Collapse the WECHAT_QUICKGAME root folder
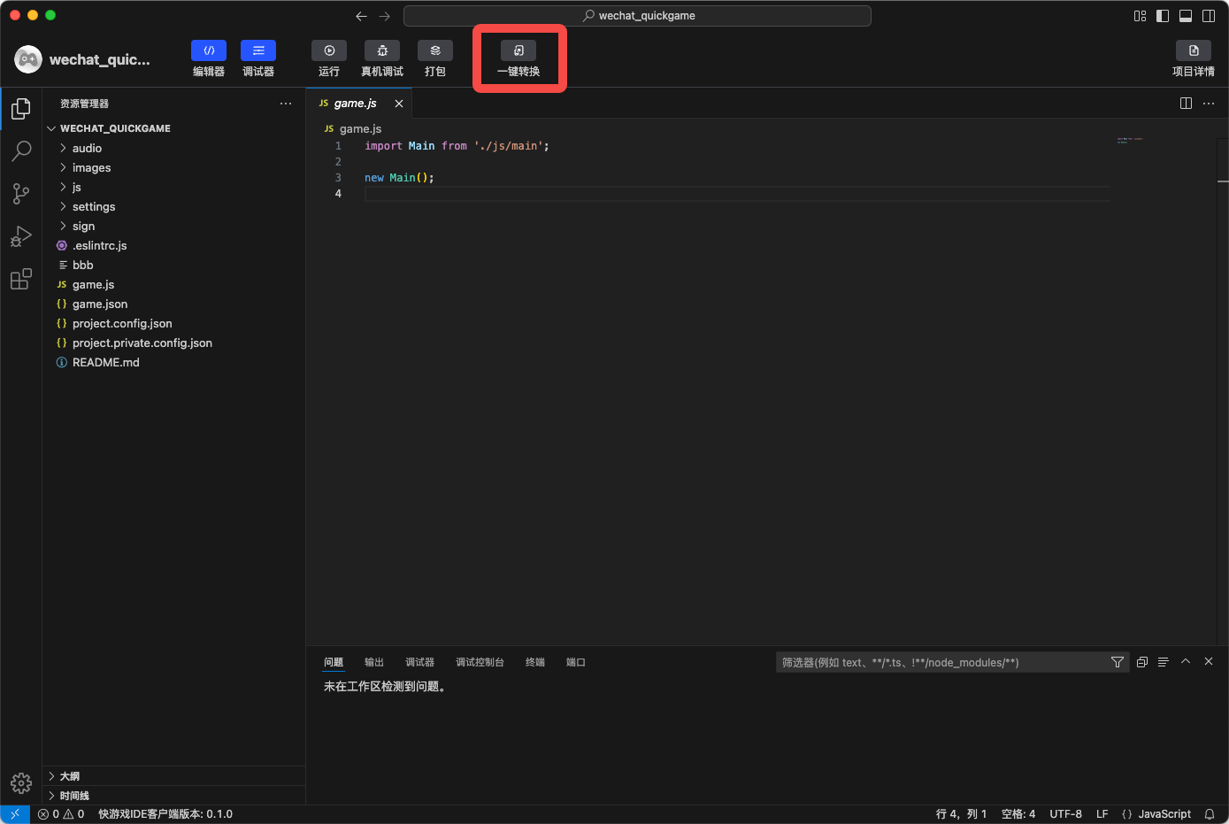The width and height of the screenshot is (1229, 824). 115,128
